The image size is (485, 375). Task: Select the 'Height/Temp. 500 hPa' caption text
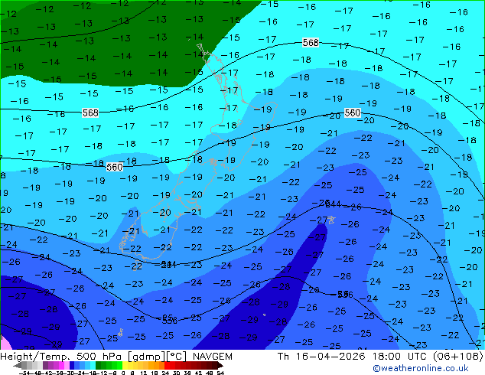[62, 357]
